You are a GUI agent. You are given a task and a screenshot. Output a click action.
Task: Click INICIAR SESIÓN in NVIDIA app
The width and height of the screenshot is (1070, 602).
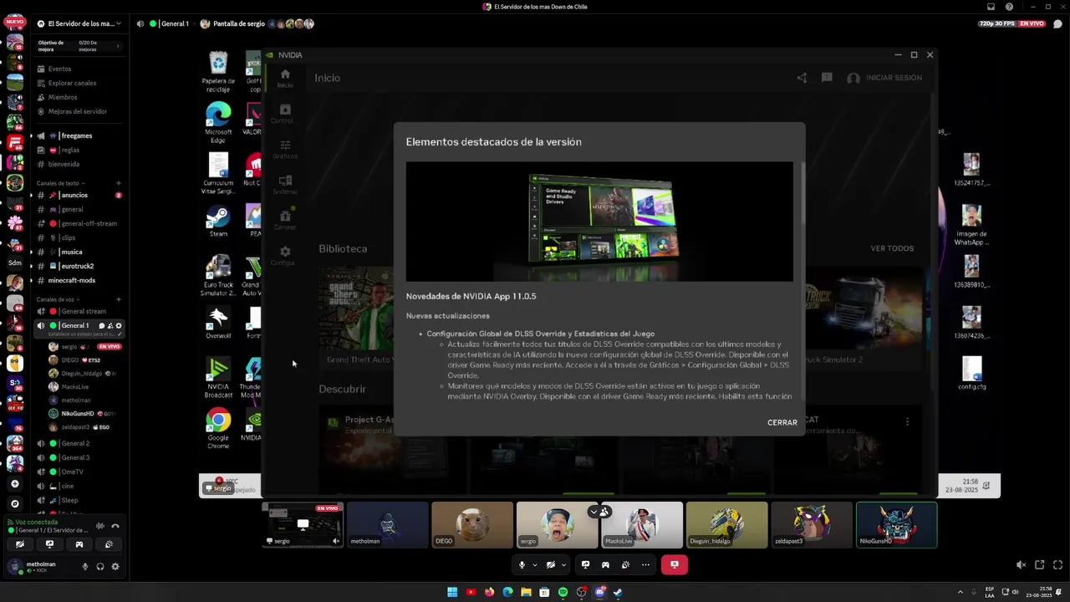884,78
